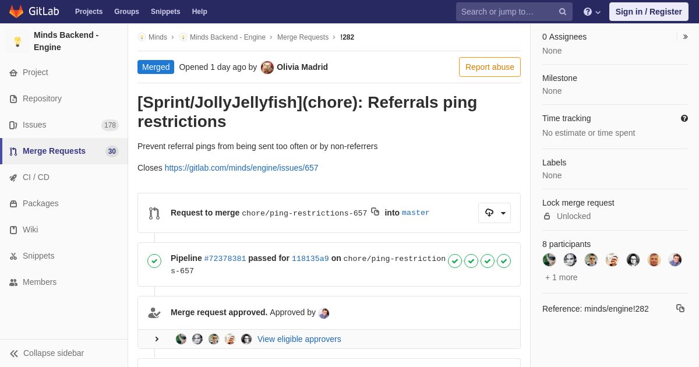Open the issues/657 link

(241, 168)
